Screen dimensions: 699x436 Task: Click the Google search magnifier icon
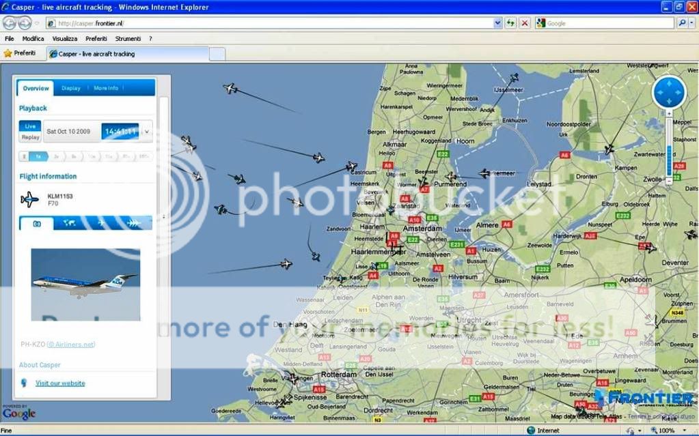click(x=682, y=23)
